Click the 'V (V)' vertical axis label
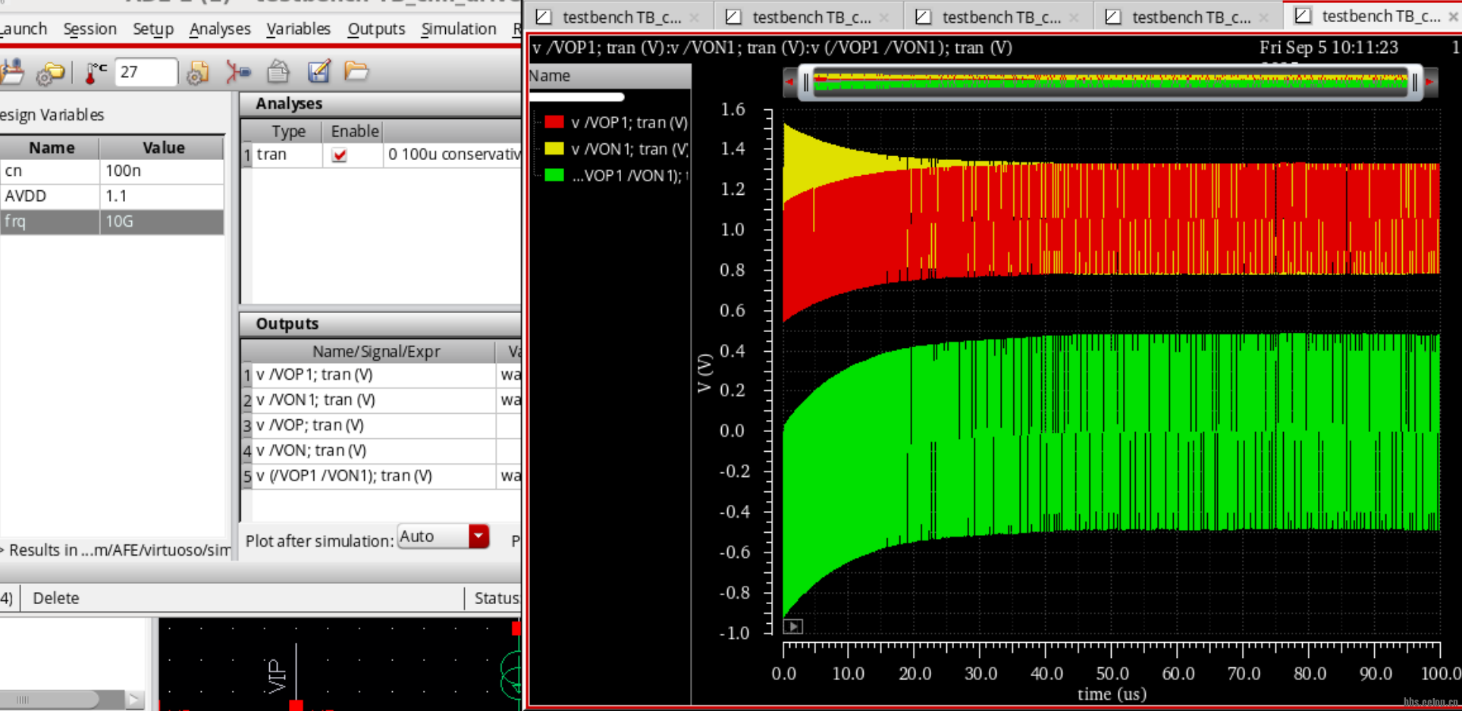The image size is (1462, 711). [x=704, y=372]
